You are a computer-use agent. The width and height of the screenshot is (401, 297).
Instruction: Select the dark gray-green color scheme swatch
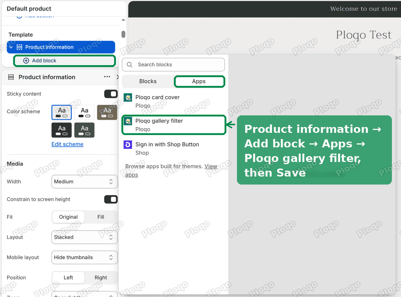click(85, 130)
